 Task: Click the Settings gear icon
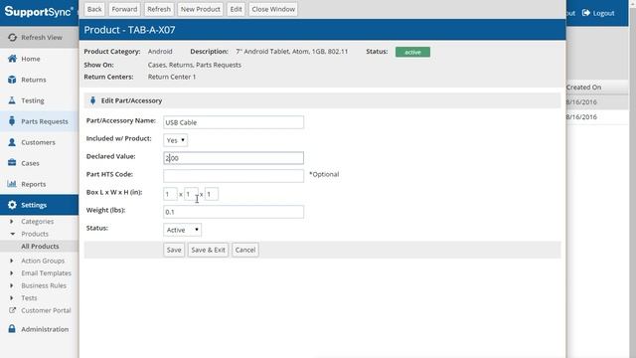(x=12, y=205)
